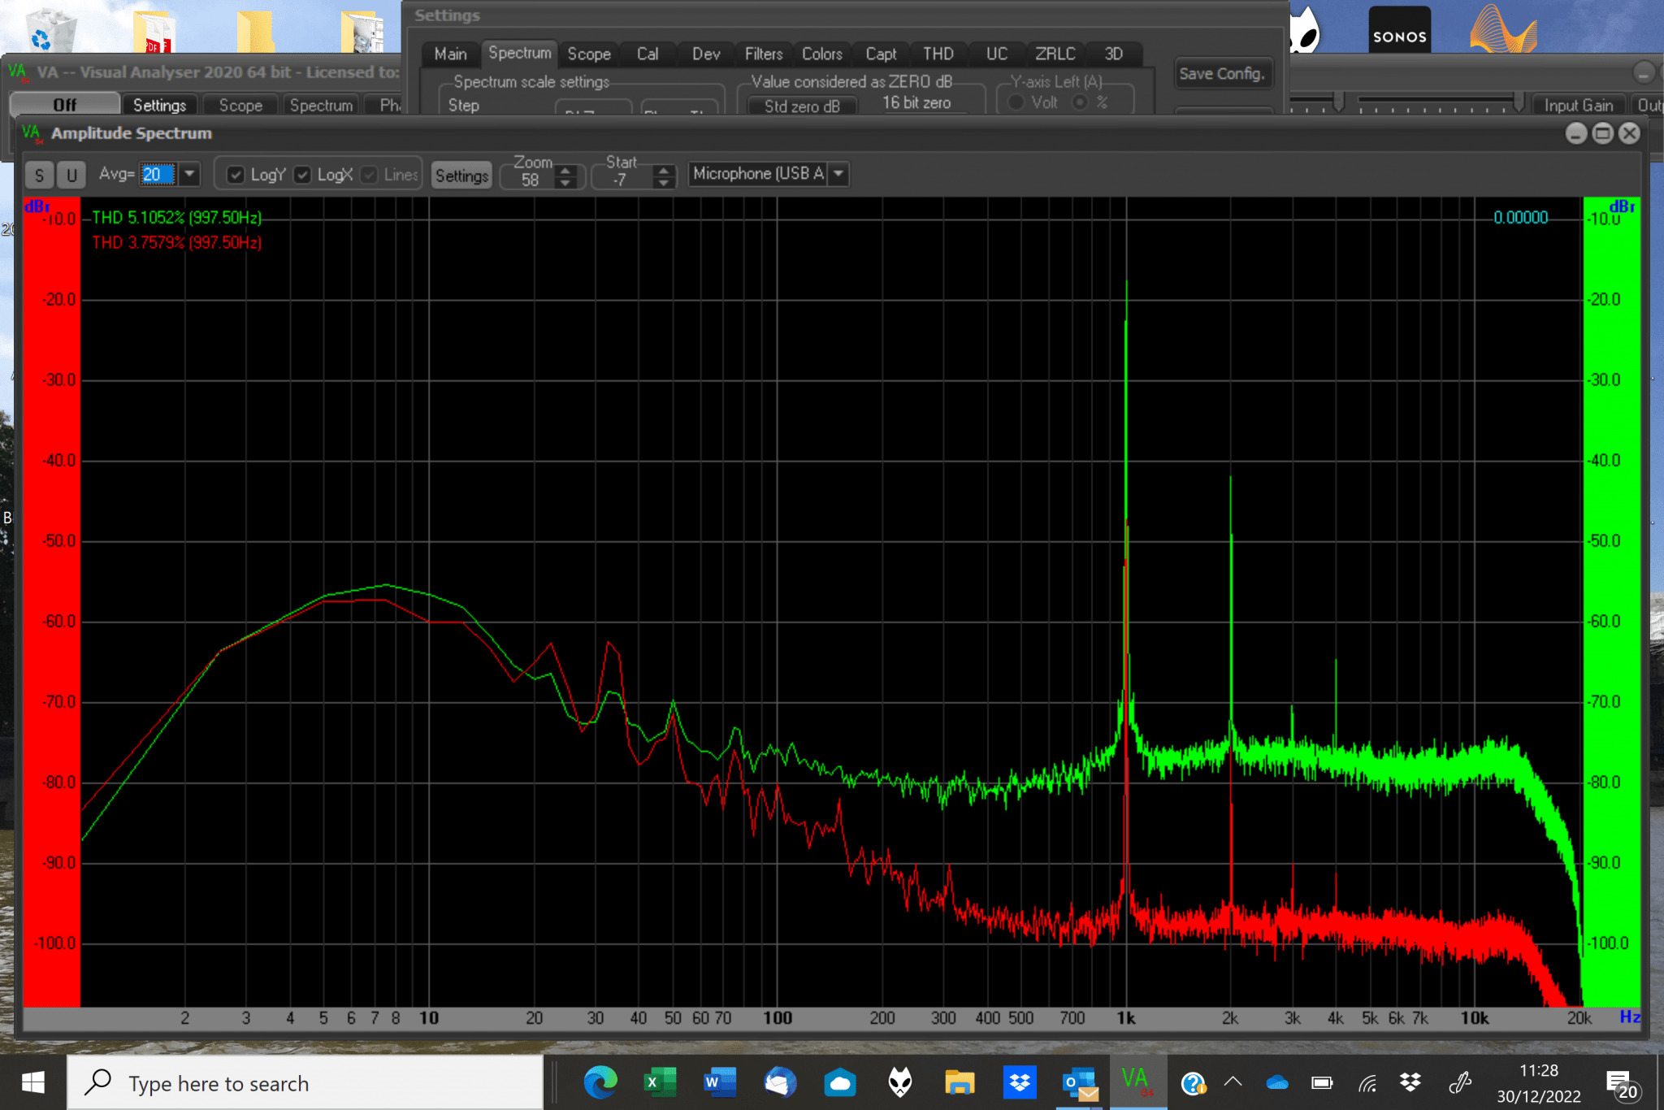
Task: Open the ZRLC tab in Settings window
Action: click(1055, 54)
